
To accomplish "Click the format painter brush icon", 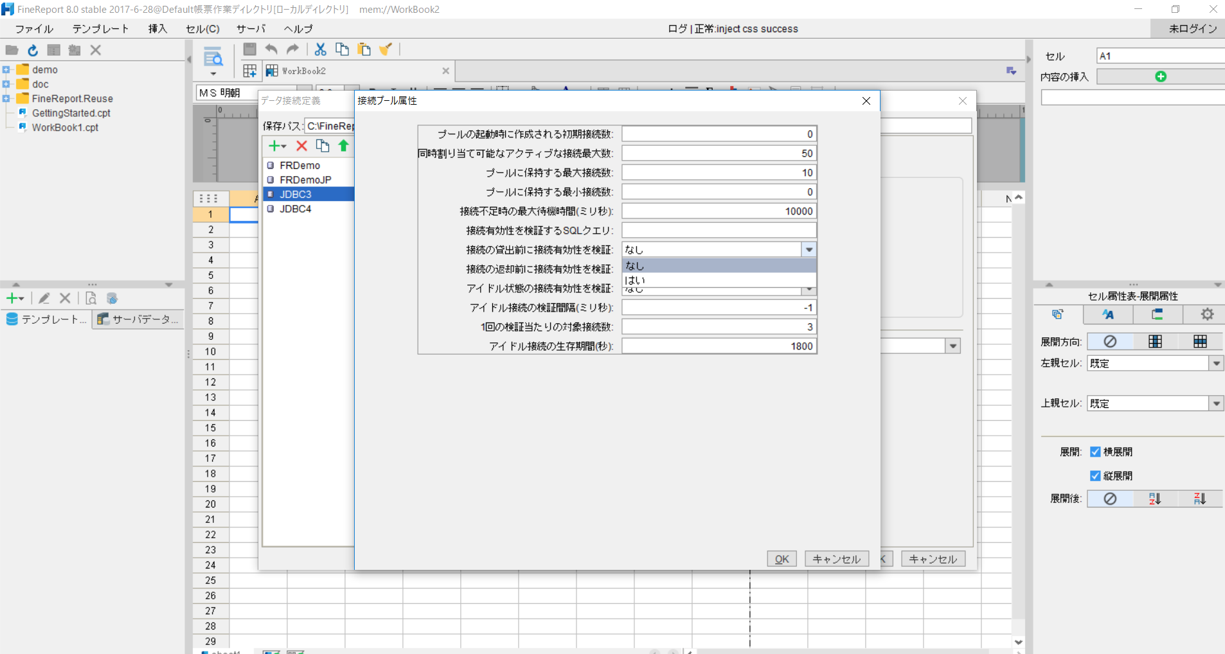I will (x=386, y=49).
